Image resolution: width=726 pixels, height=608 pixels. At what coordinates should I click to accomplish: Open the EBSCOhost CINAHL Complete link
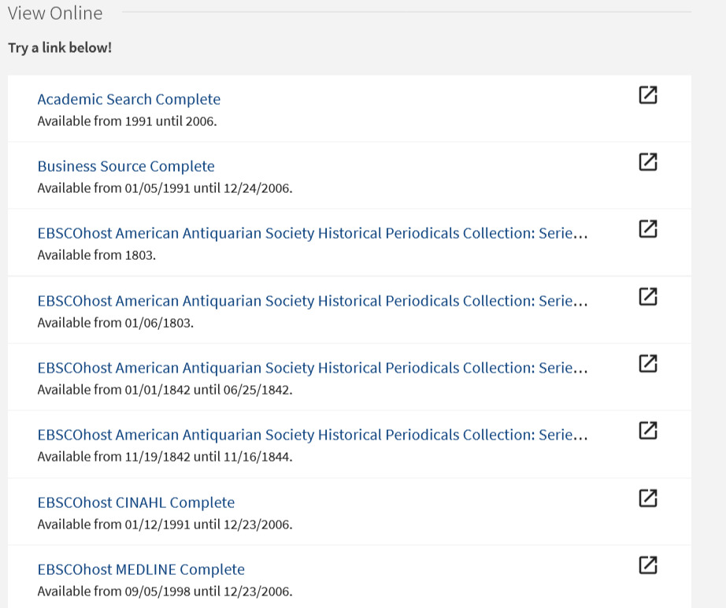pyautogui.click(x=136, y=502)
